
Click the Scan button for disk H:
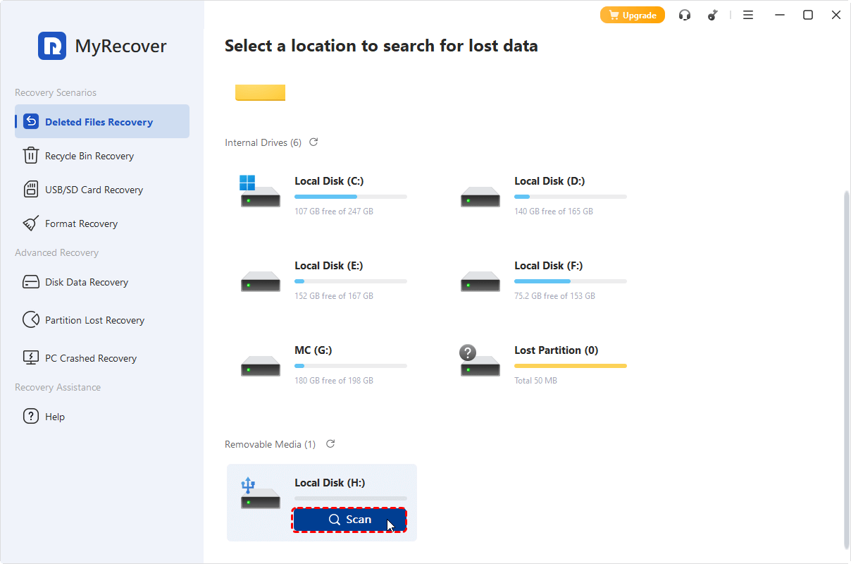pyautogui.click(x=350, y=520)
